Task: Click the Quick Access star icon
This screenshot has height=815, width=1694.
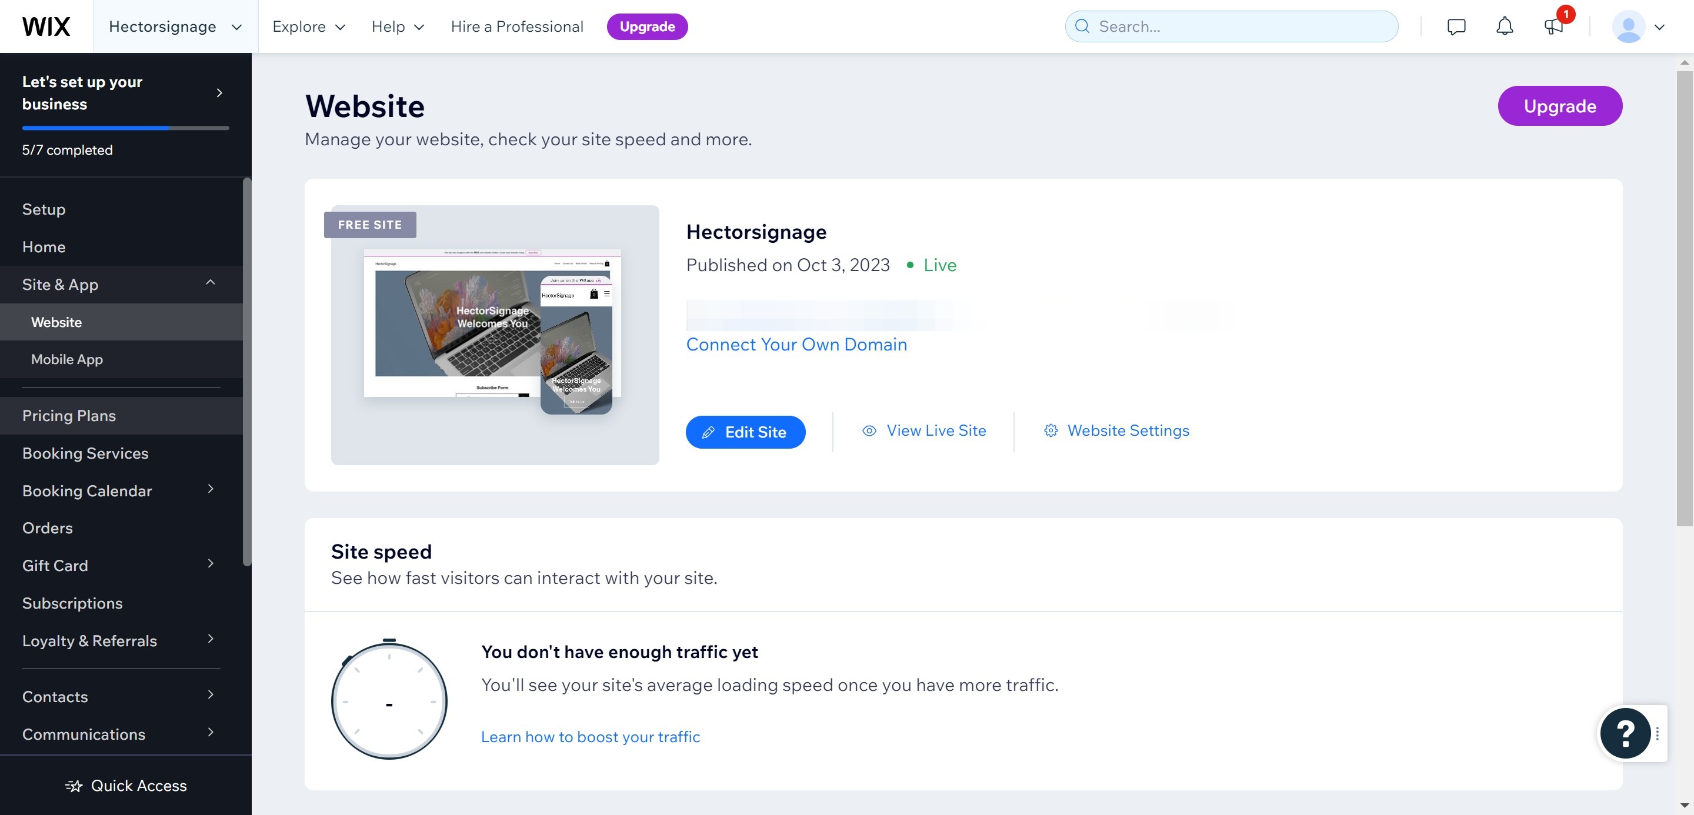Action: click(x=74, y=786)
